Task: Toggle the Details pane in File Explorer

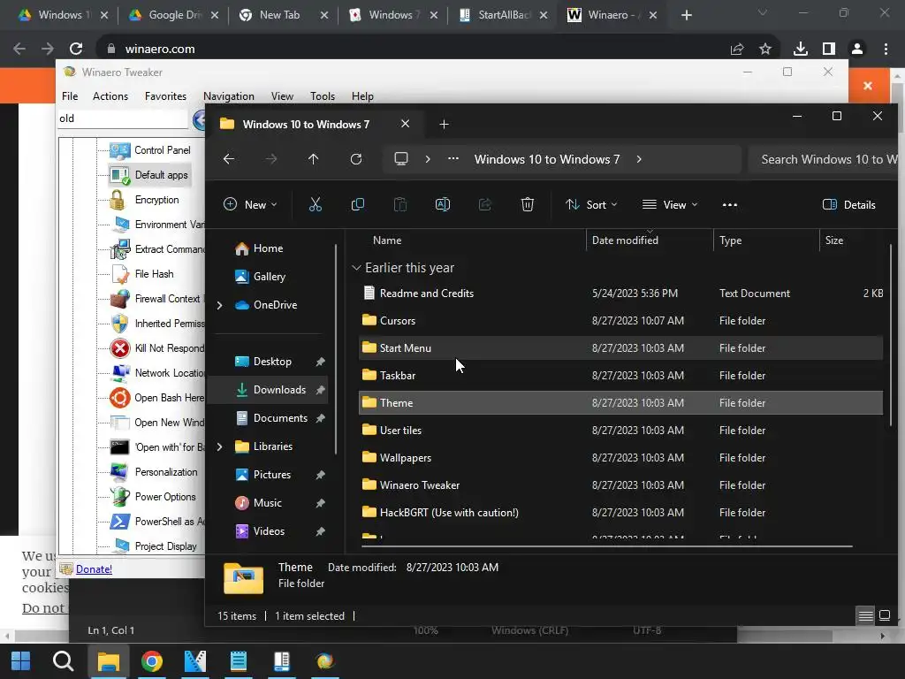Action: (849, 204)
